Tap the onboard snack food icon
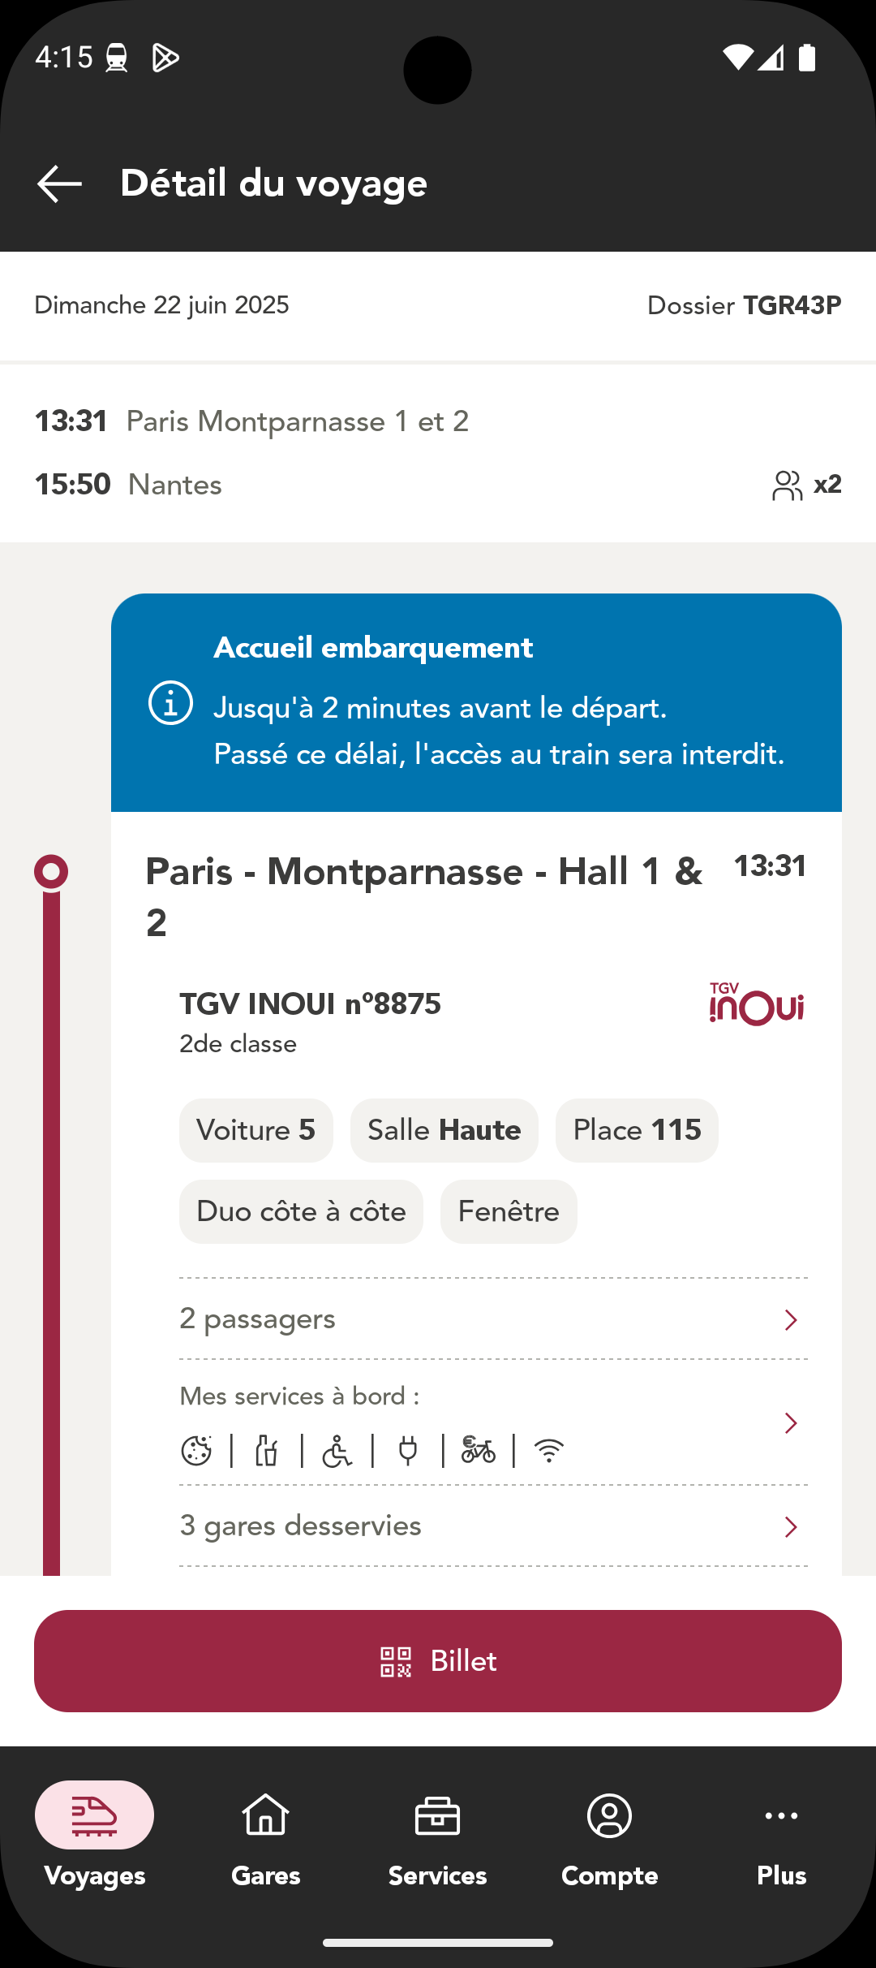This screenshot has width=876, height=1968. coord(196,1451)
